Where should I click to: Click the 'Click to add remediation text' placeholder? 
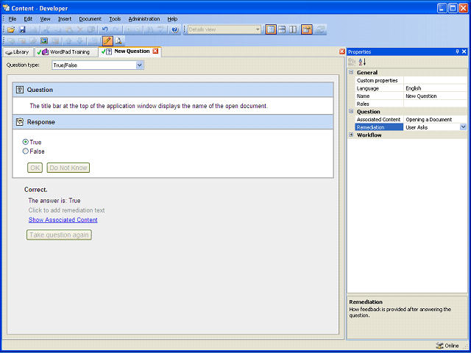[x=67, y=210]
